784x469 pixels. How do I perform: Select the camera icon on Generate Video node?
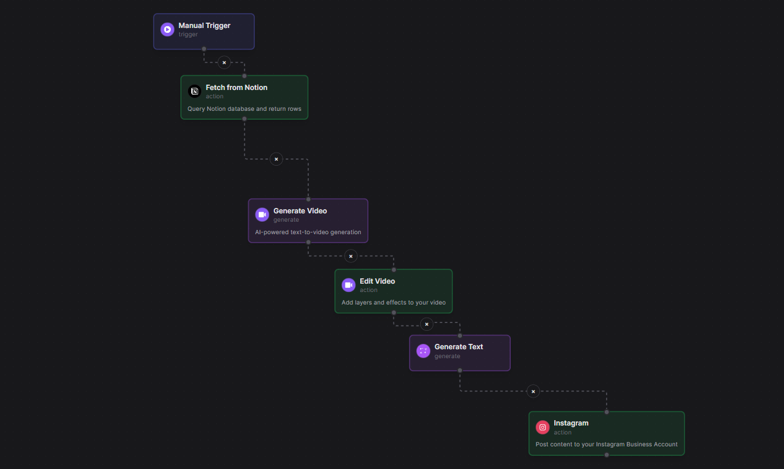pyautogui.click(x=262, y=215)
